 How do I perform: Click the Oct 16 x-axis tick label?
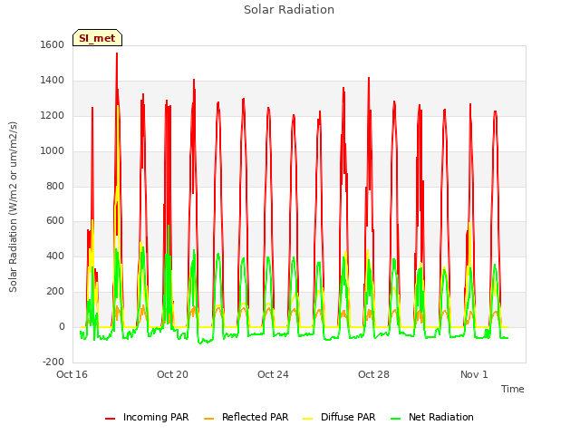click(x=72, y=374)
